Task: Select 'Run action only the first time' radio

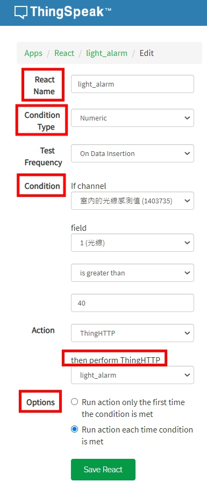Action: (74, 402)
